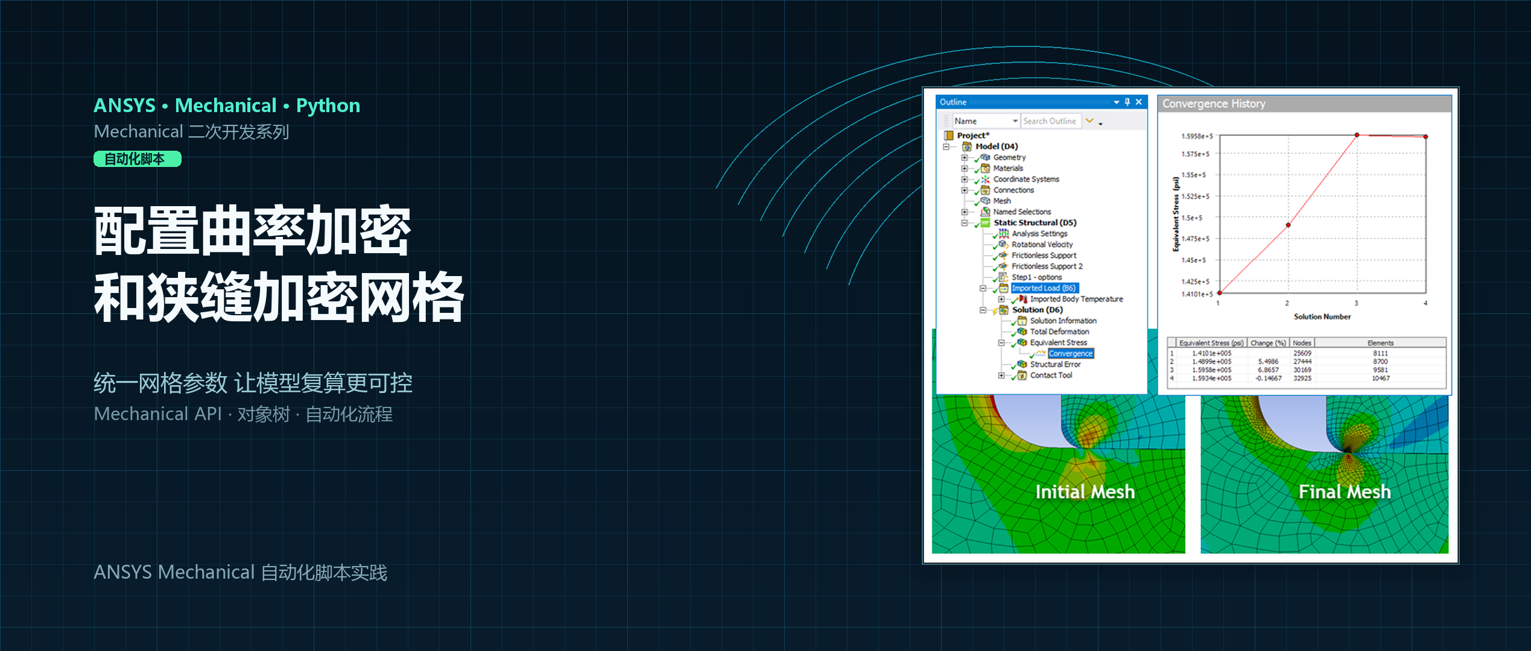This screenshot has width=1531, height=651.
Task: Click the Convergence History title bar
Action: tap(1304, 104)
